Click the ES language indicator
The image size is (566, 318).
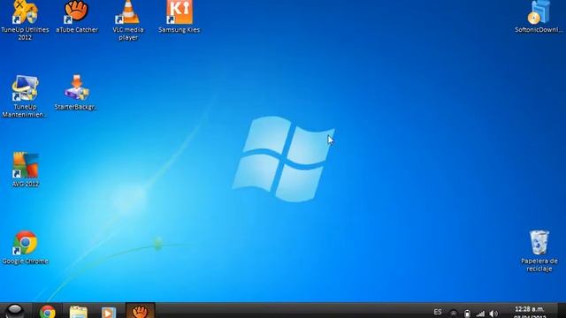pos(438,312)
